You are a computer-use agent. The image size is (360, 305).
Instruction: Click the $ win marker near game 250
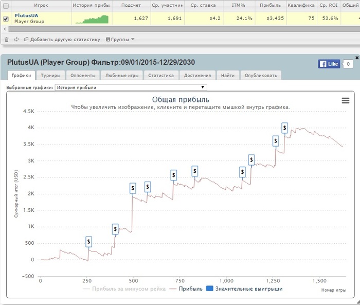pos(88,242)
